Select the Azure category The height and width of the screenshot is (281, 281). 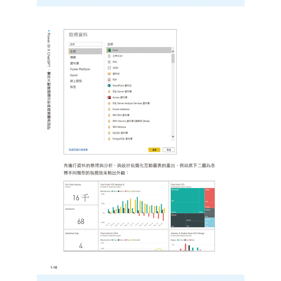point(74,75)
